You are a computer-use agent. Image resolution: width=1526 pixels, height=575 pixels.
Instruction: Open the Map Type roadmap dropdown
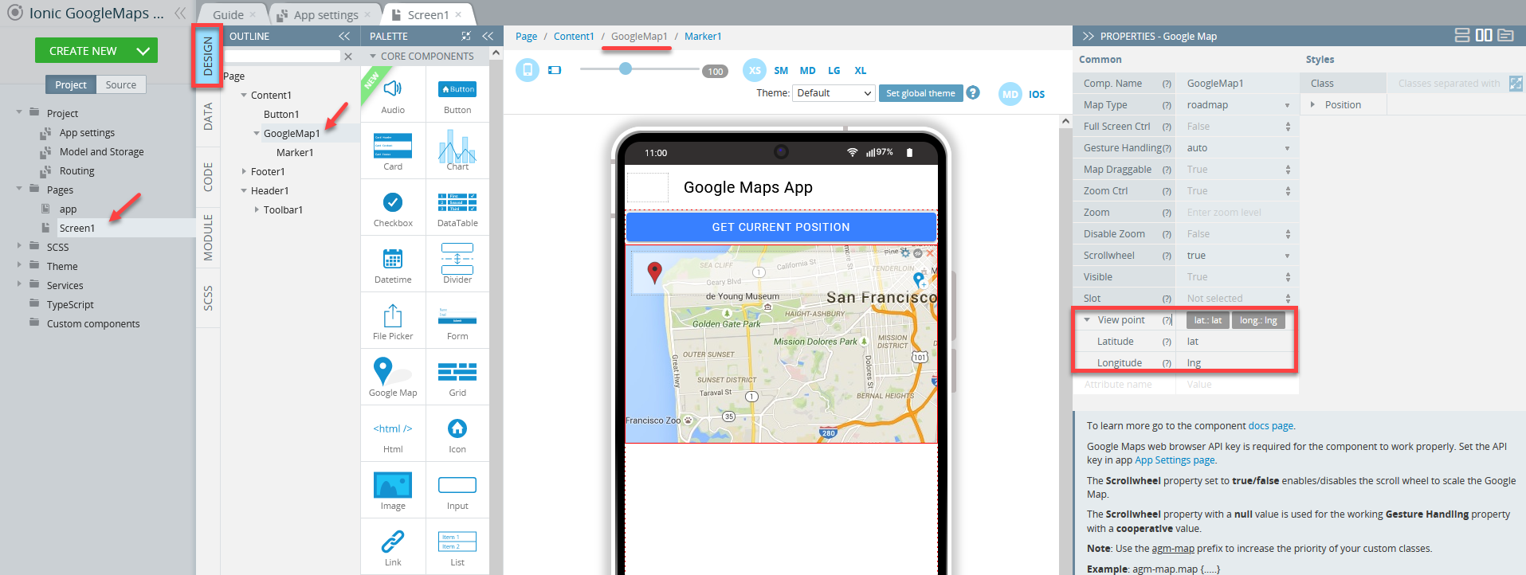click(1238, 105)
